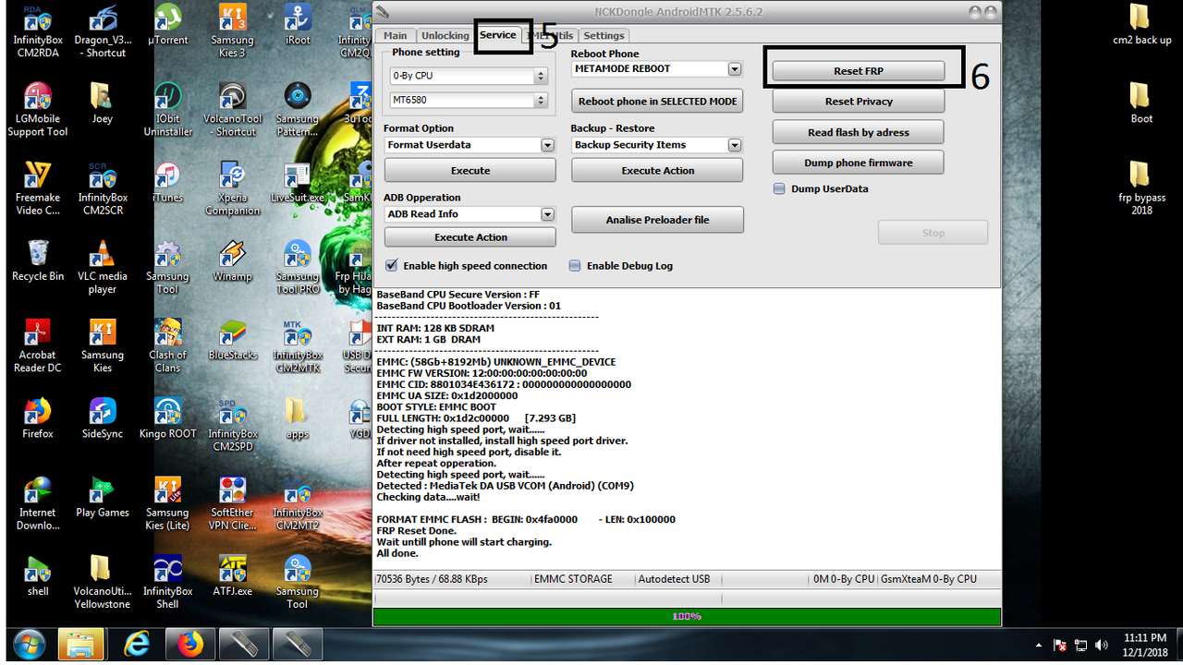
Task: Click Execute Action under ADB Opperation
Action: click(470, 237)
